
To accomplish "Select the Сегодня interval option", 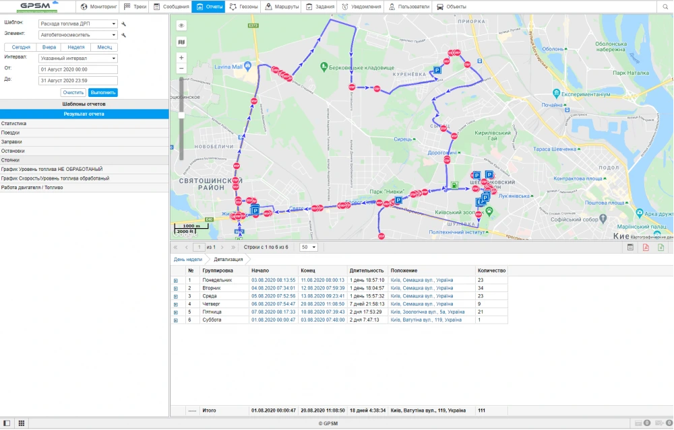I will (x=21, y=48).
